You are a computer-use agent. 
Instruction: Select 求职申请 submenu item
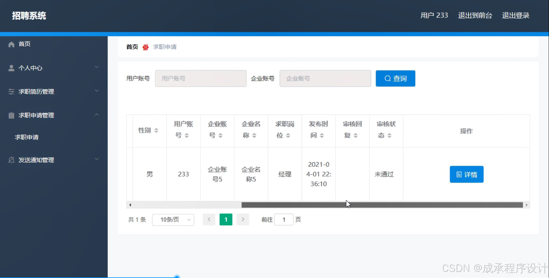point(27,137)
